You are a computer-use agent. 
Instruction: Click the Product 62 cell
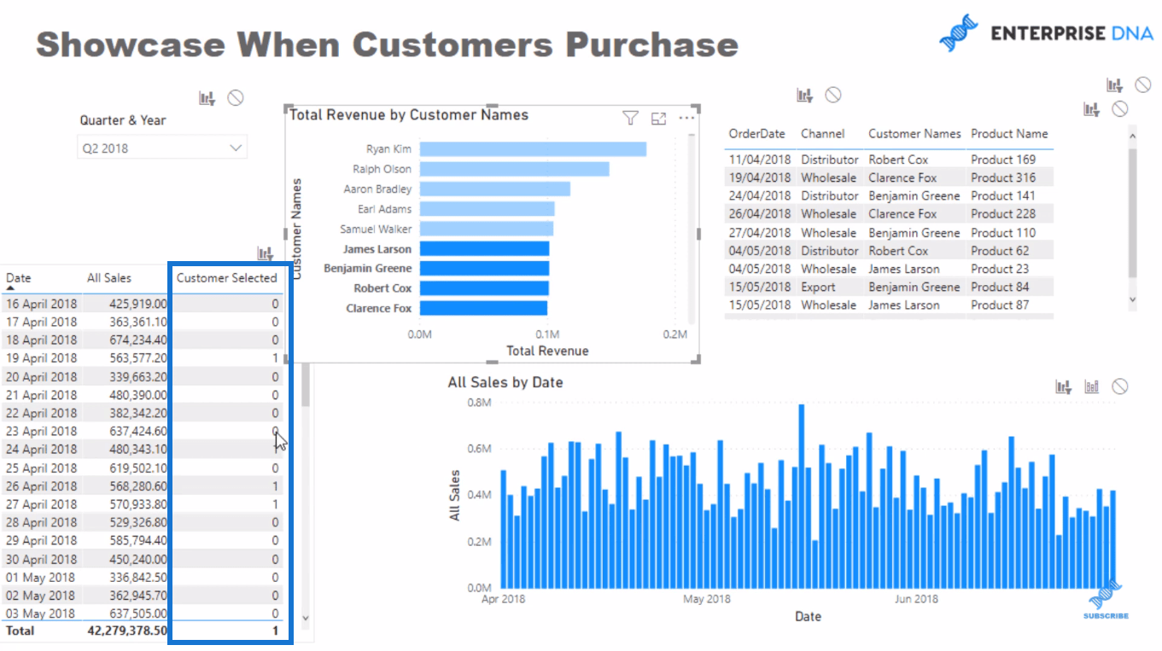(1000, 251)
